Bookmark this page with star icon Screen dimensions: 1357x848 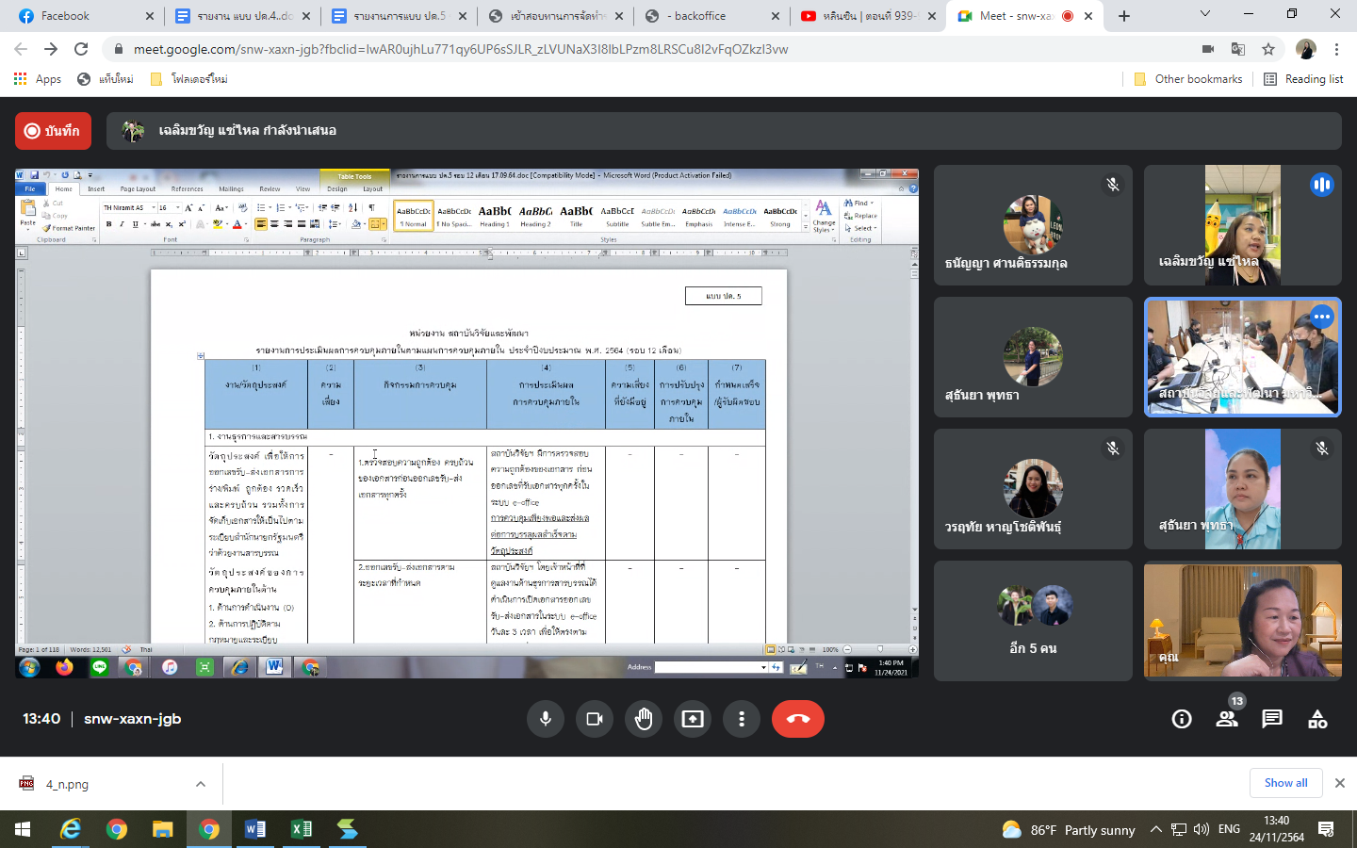pyautogui.click(x=1268, y=49)
